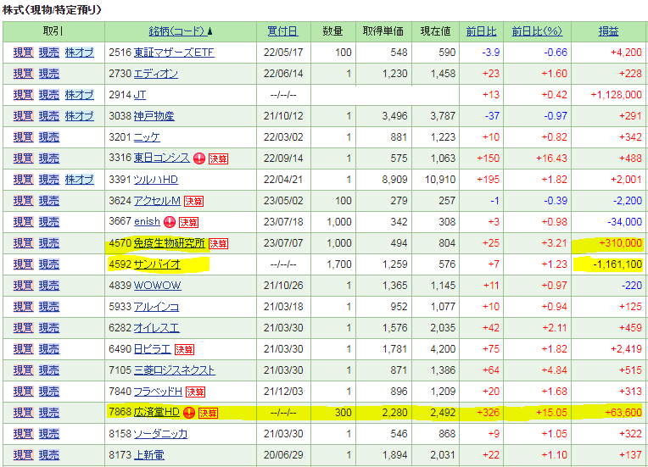This screenshot has width=648, height=467.
Task: Open 三菱ロジスネクスト stock link
Action: (x=175, y=370)
